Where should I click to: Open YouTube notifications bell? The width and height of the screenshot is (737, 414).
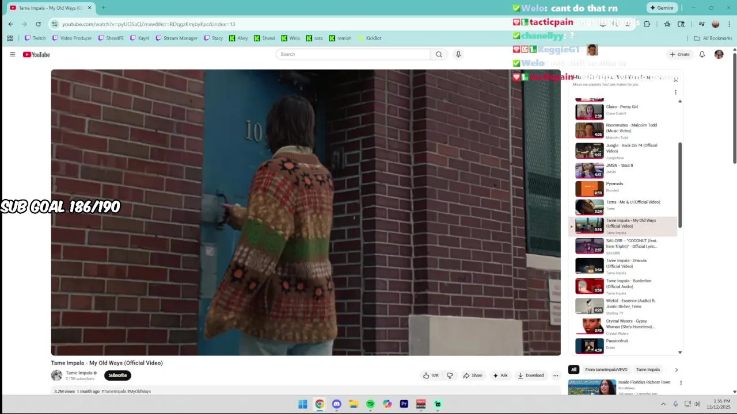coord(702,54)
